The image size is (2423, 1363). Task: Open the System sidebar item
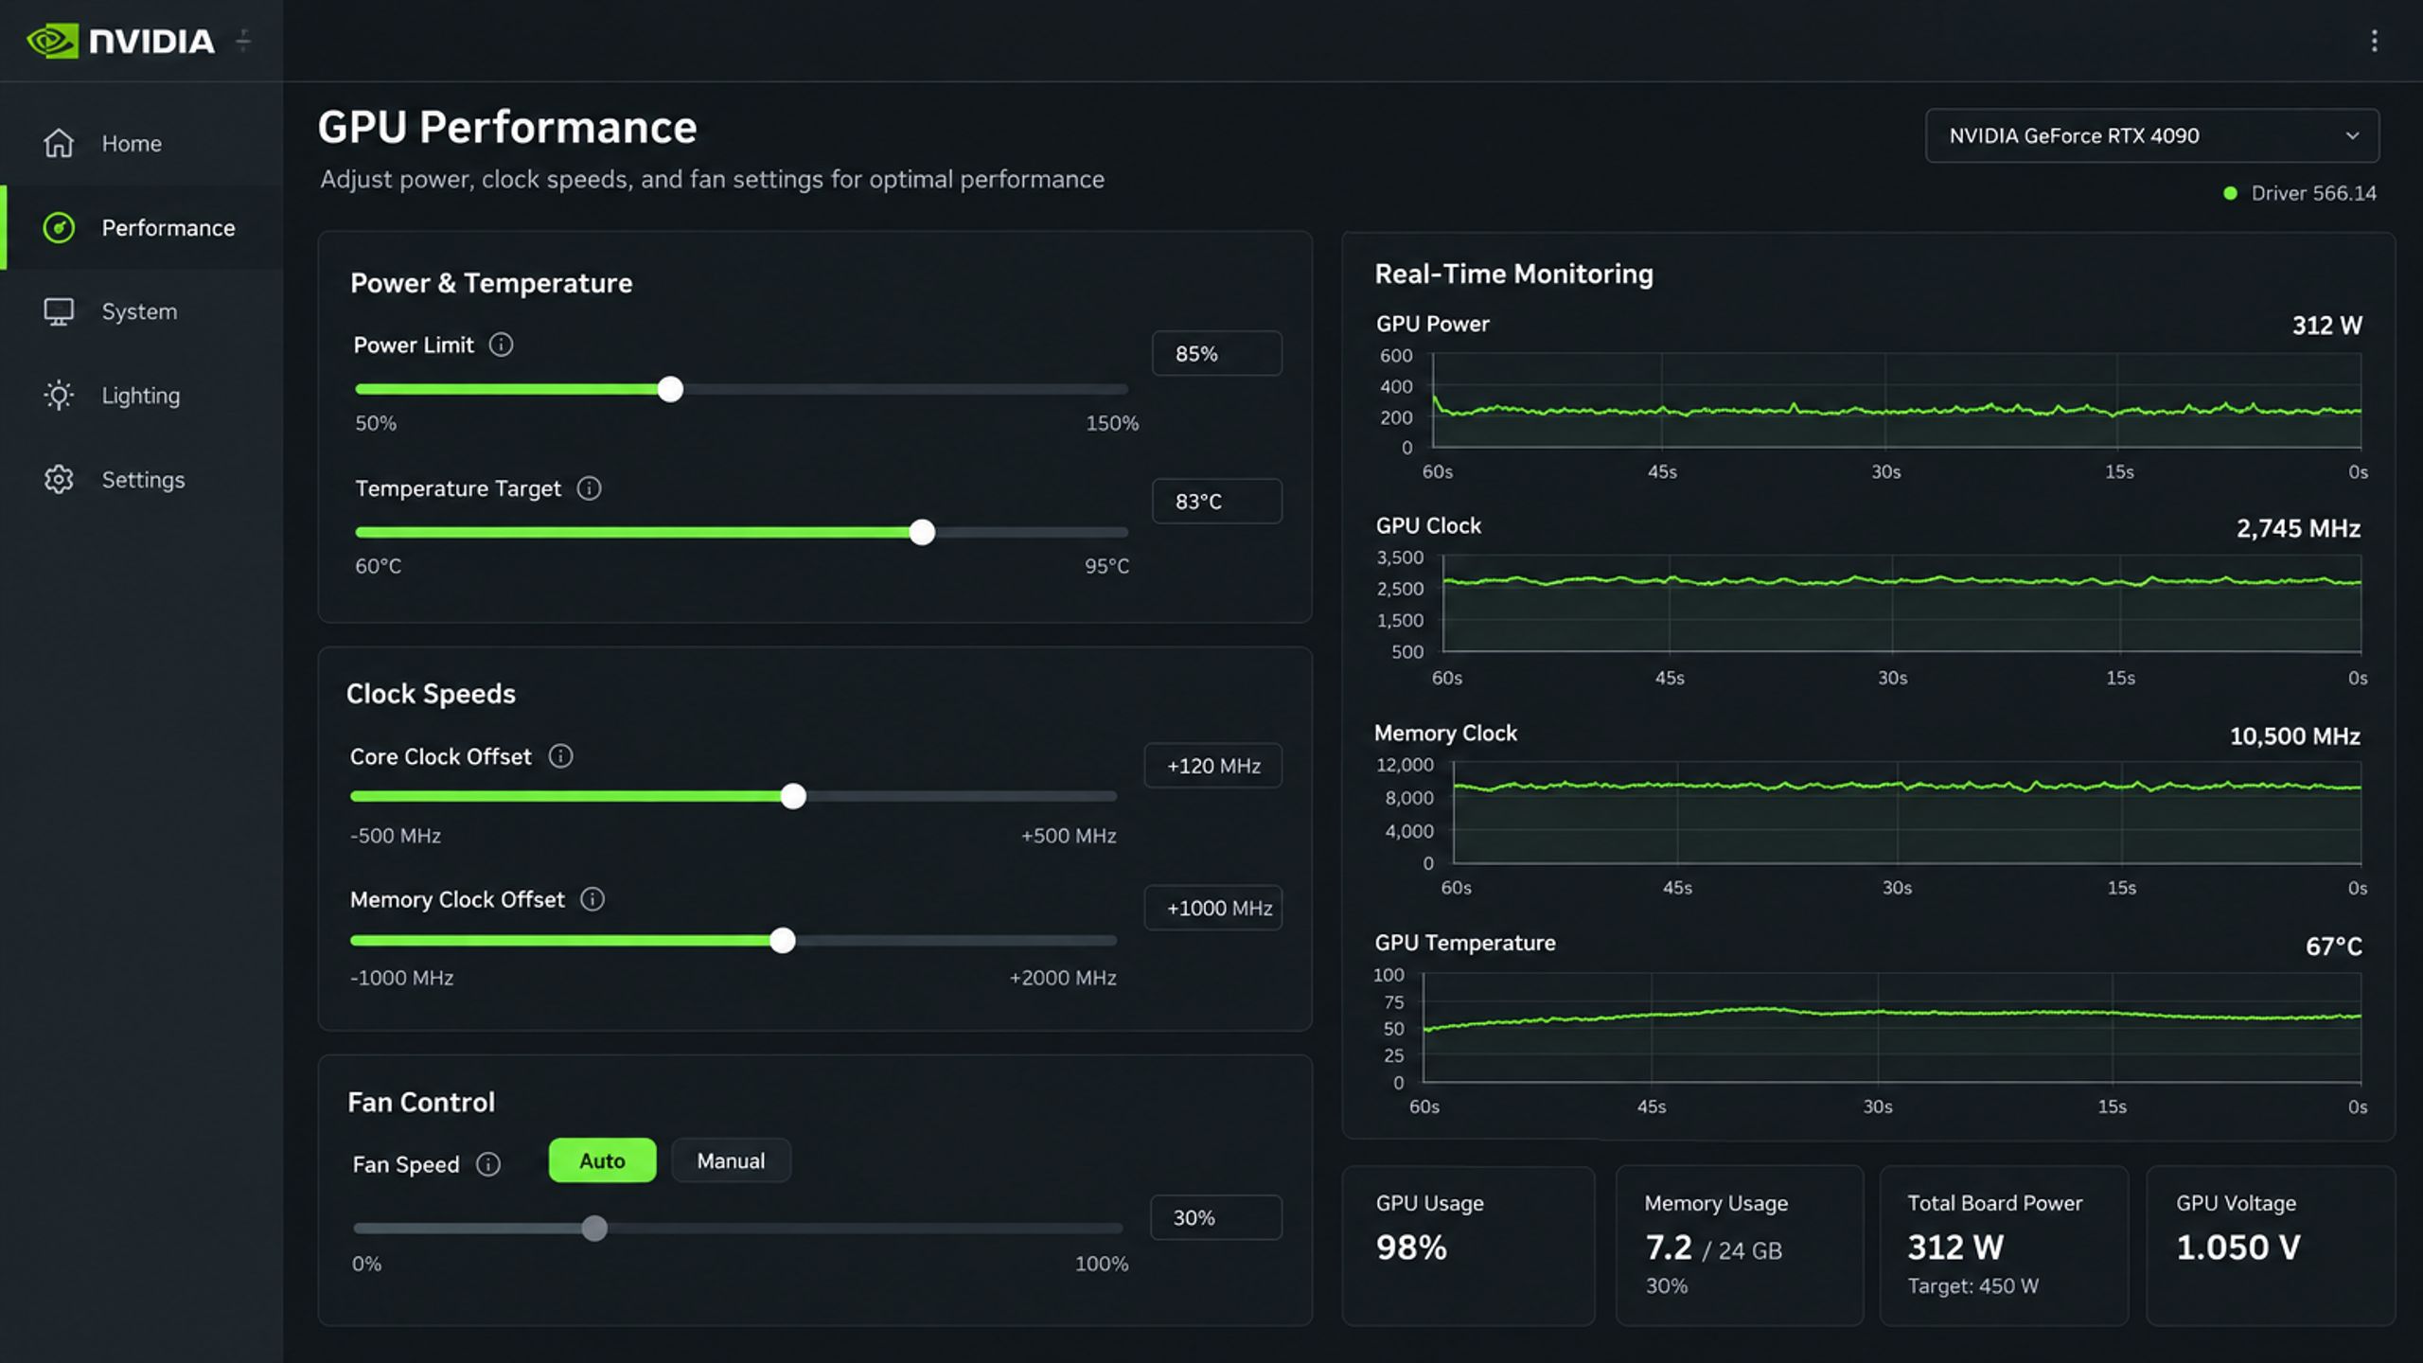coord(142,311)
